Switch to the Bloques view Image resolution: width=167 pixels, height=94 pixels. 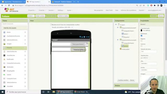click(x=161, y=16)
